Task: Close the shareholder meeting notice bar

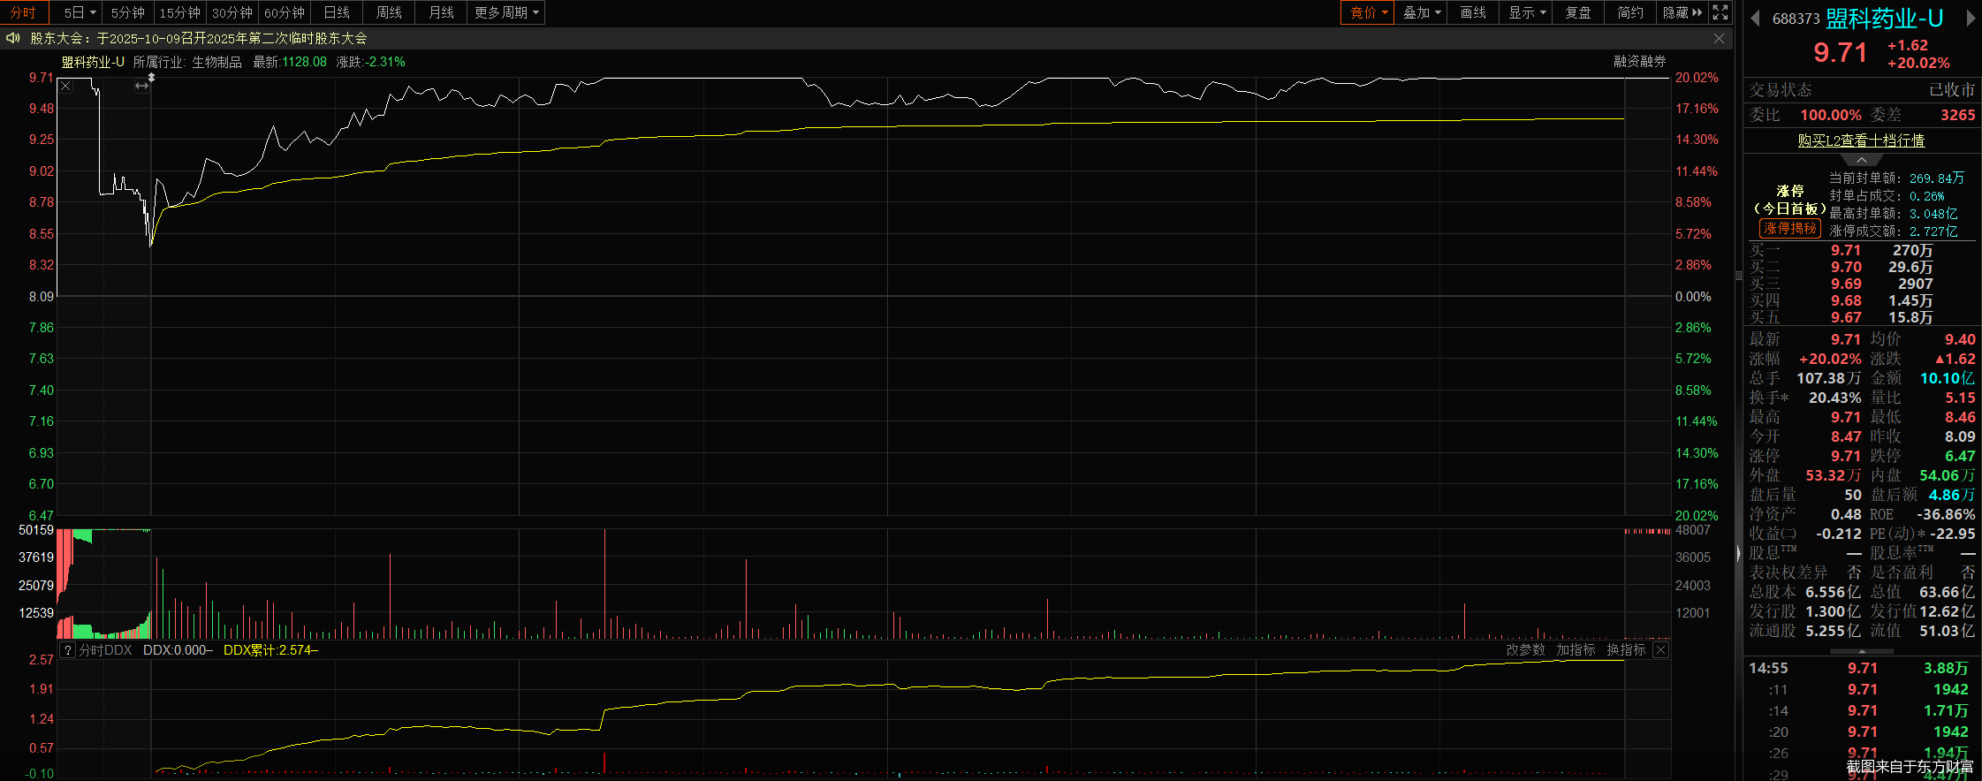Action: (1719, 39)
